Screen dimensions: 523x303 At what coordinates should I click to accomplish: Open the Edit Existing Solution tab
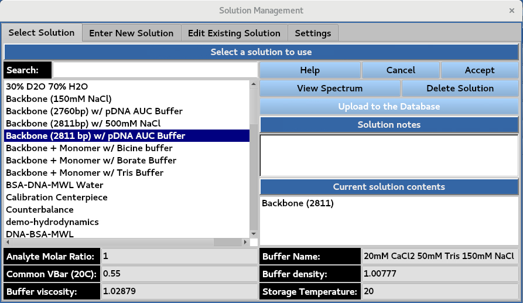pos(234,33)
